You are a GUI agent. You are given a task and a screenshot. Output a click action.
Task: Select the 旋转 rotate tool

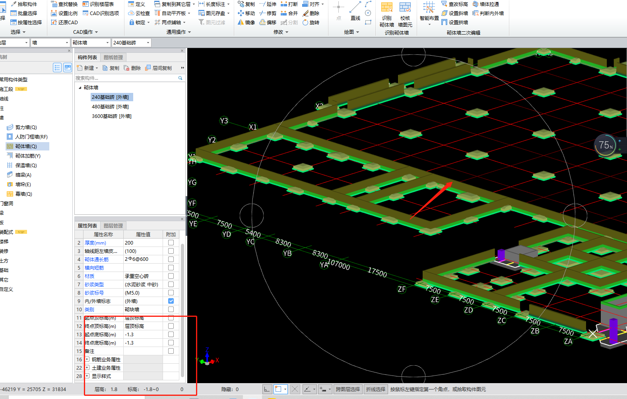[x=311, y=22]
